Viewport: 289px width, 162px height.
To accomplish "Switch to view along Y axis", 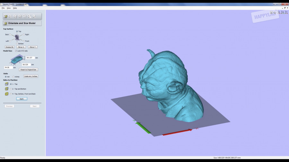I will click(x=286, y=12).
